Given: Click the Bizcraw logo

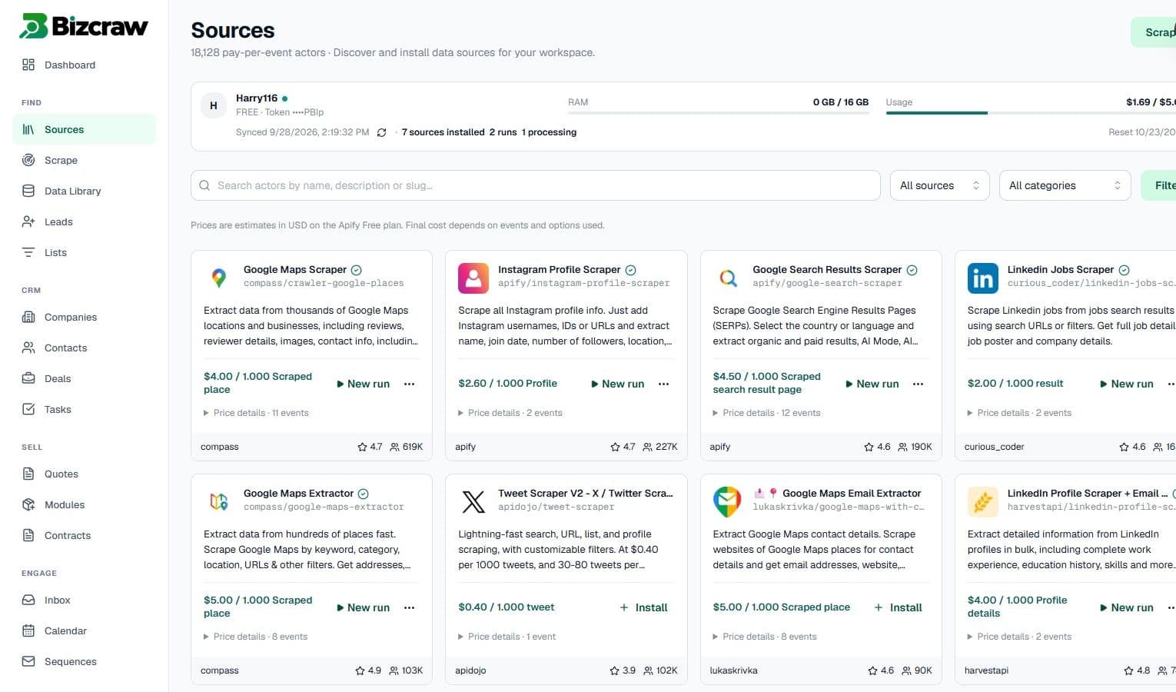Looking at the screenshot, I should [83, 26].
